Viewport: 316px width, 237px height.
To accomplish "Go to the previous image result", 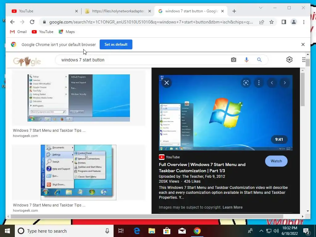I will [x=272, y=83].
